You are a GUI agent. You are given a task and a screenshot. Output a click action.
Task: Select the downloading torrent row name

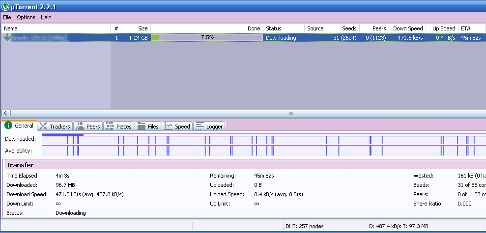click(x=39, y=38)
